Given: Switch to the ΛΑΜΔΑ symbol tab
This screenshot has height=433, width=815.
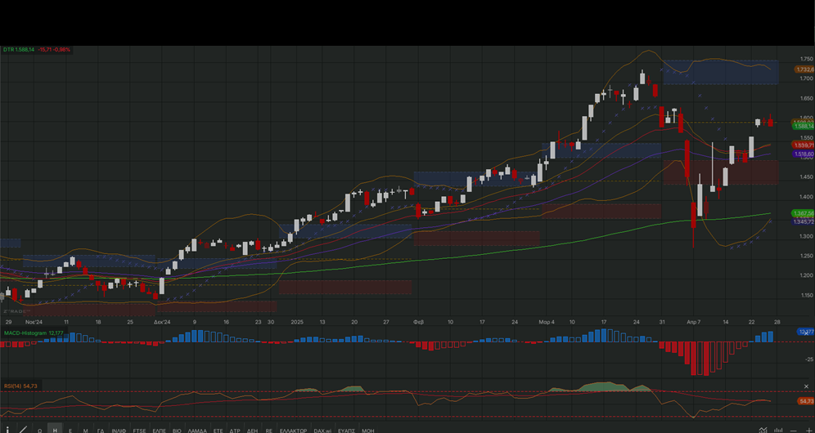Looking at the screenshot, I should [x=197, y=431].
